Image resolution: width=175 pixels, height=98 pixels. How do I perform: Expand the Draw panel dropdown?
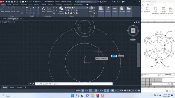13,16
